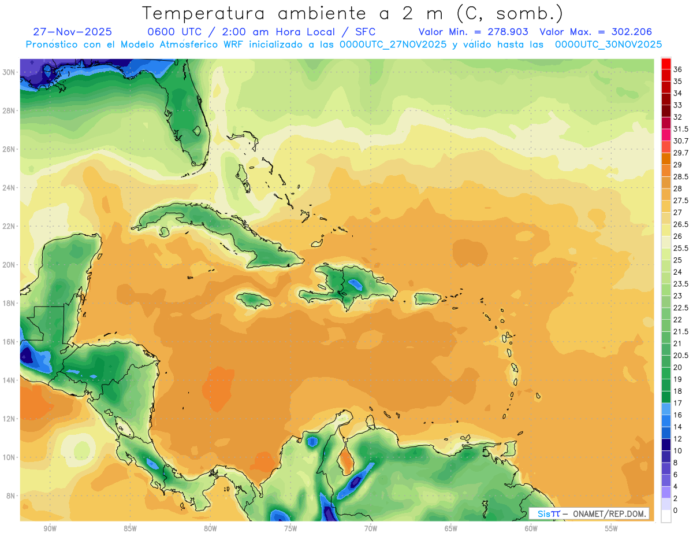The height and width of the screenshot is (536, 693).
Task: Click legend value '25.5'
Action: coord(681,248)
